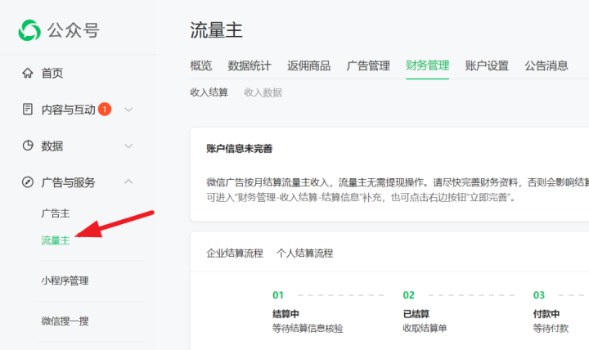This screenshot has width=589, height=350.
Task: Expand the 数据 section chevron
Action: pos(128,146)
